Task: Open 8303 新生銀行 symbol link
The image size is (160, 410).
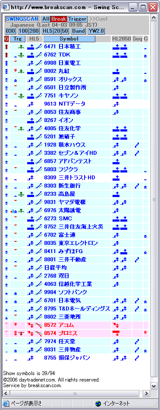Action: click(63, 186)
